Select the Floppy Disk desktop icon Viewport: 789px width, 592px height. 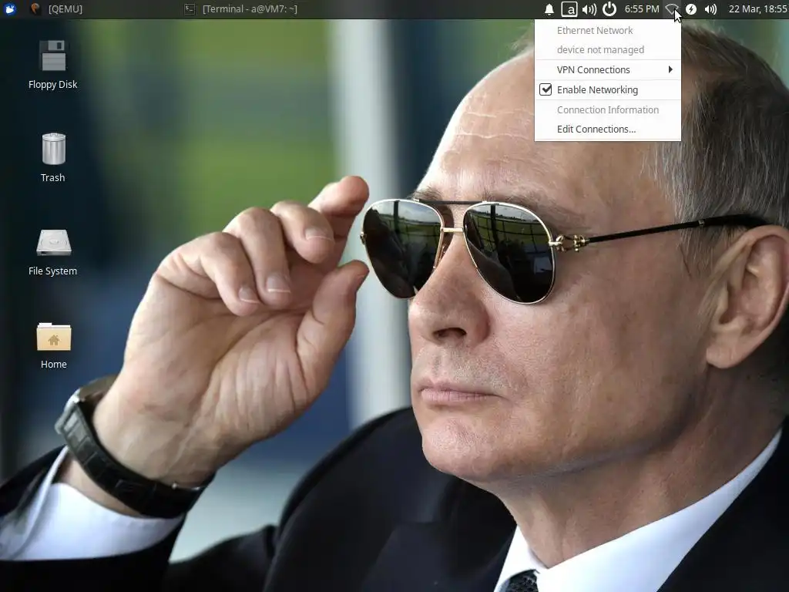point(53,65)
